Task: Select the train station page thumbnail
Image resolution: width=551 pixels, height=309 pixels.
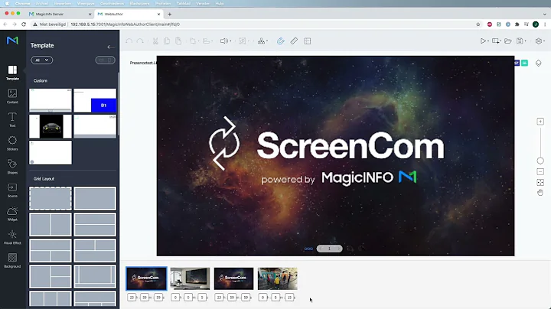Action: pos(277,278)
